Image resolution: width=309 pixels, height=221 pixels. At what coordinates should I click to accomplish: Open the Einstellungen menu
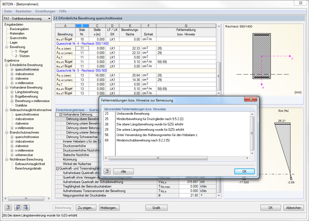[x=45, y=11]
